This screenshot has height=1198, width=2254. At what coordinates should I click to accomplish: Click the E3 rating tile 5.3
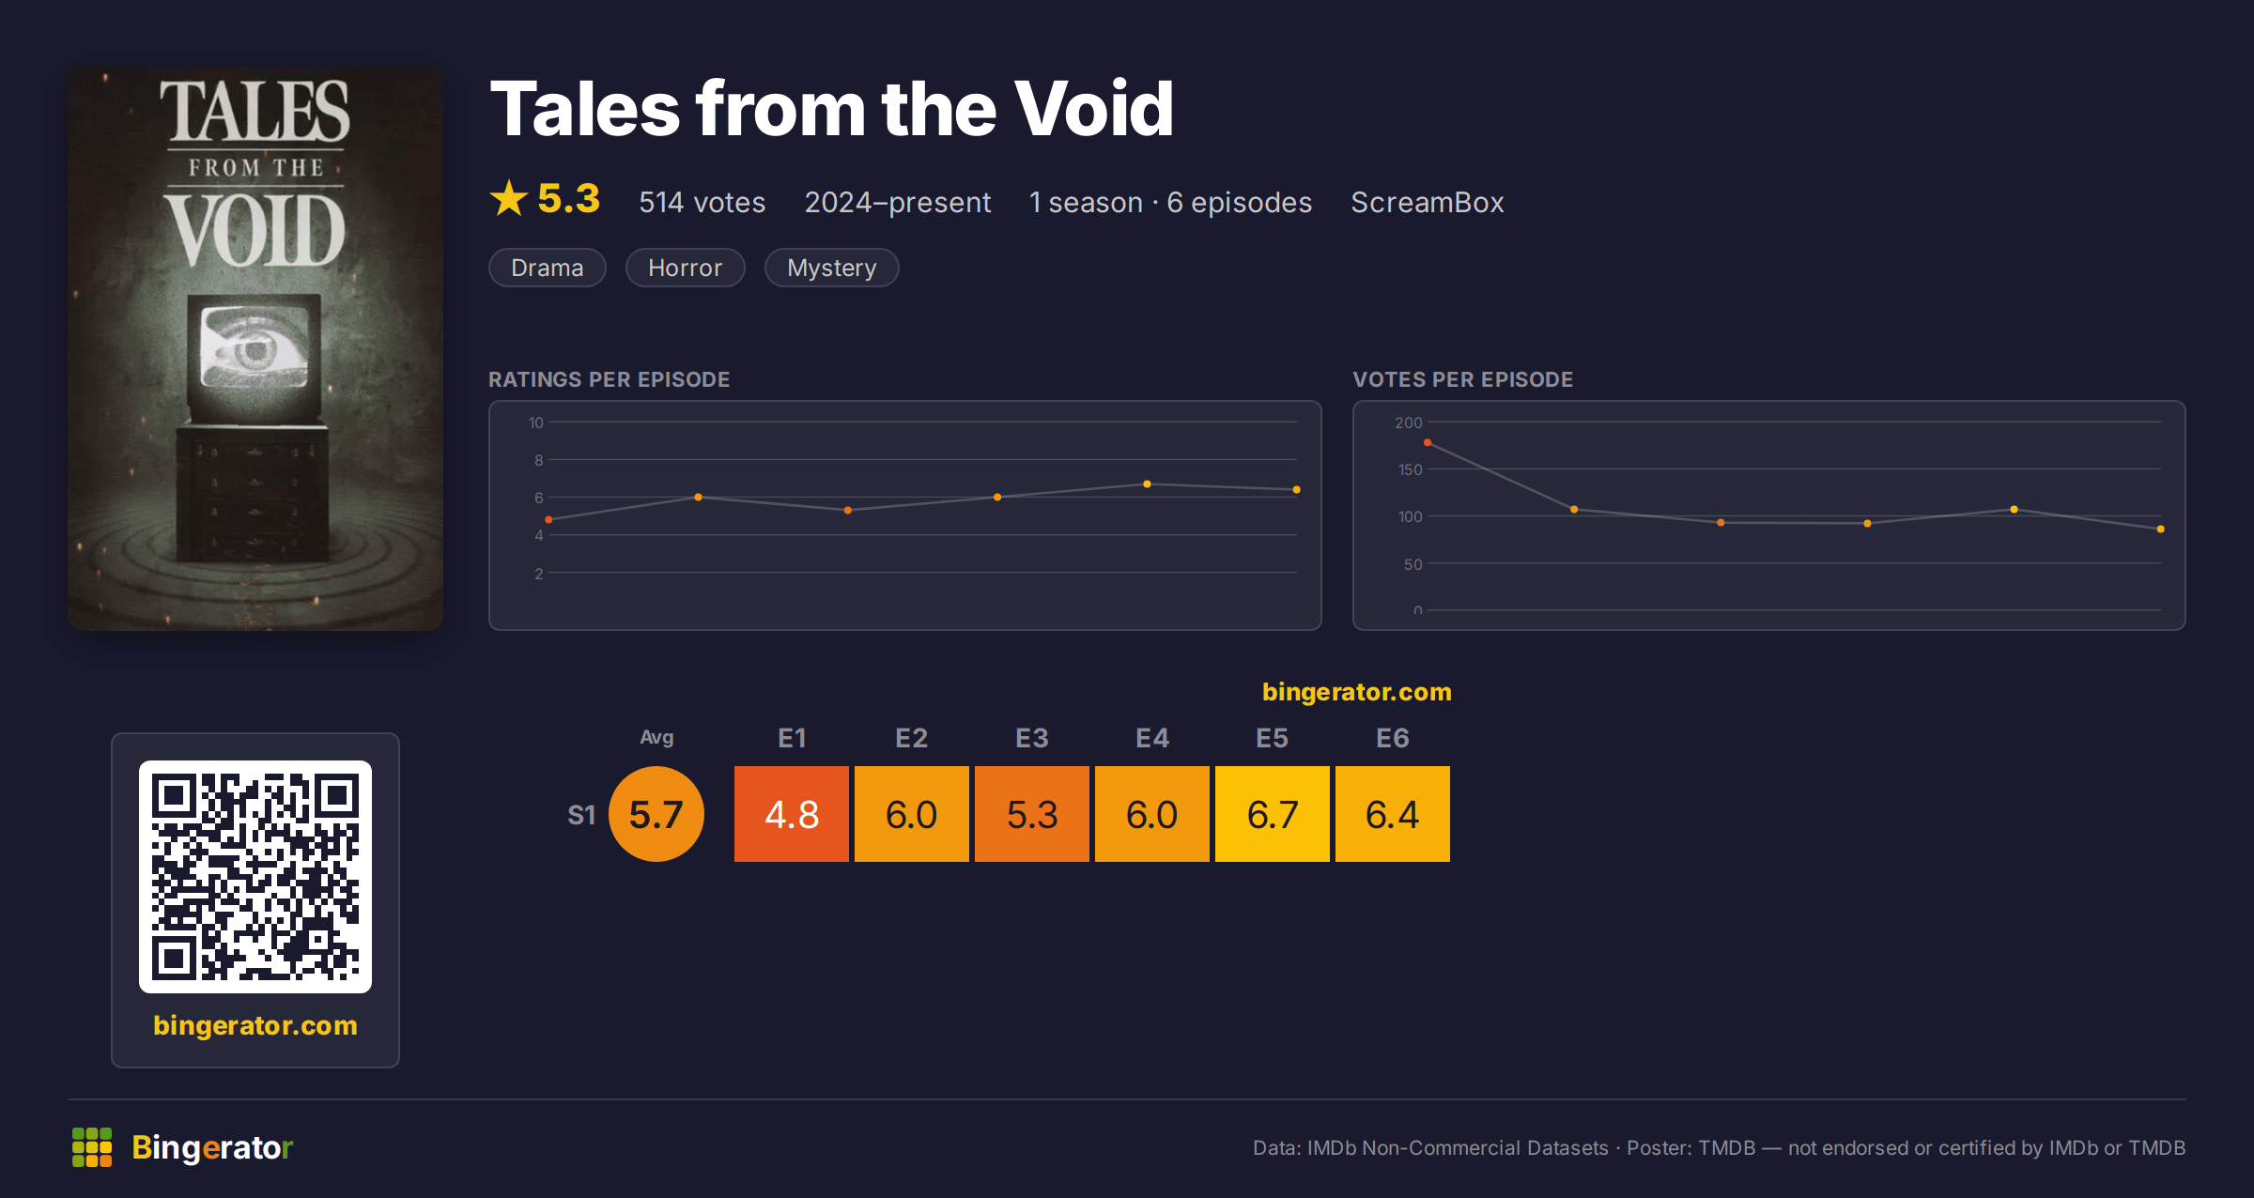pyautogui.click(x=1032, y=814)
